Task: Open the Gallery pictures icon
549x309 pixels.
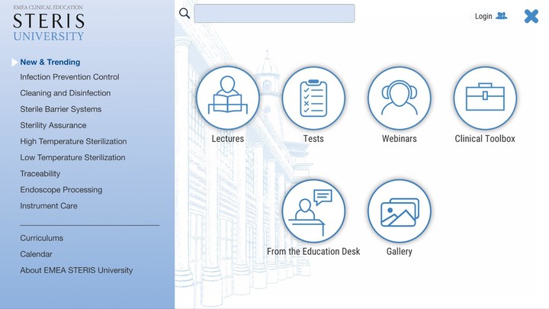Action: coord(399,211)
